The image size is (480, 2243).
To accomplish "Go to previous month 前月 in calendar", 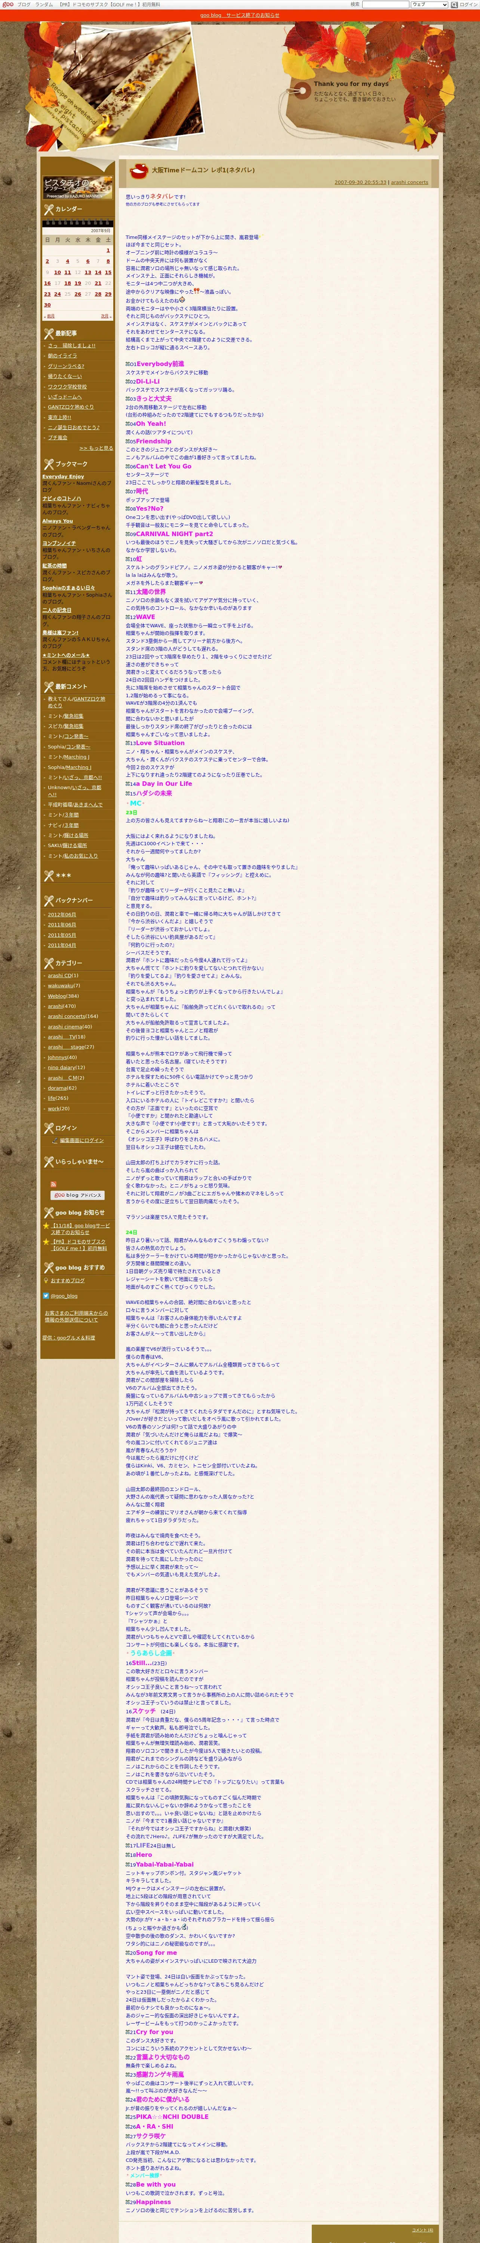I will [50, 316].
